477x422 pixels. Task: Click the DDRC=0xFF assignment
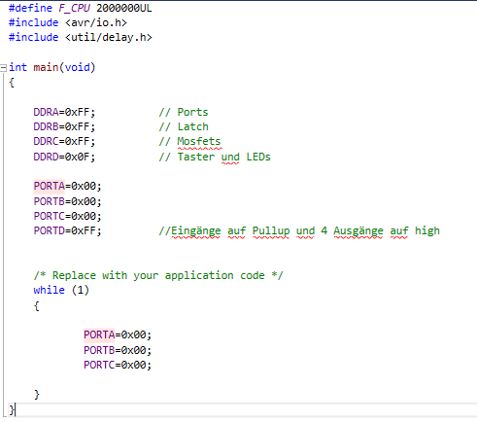pyautogui.click(x=64, y=141)
